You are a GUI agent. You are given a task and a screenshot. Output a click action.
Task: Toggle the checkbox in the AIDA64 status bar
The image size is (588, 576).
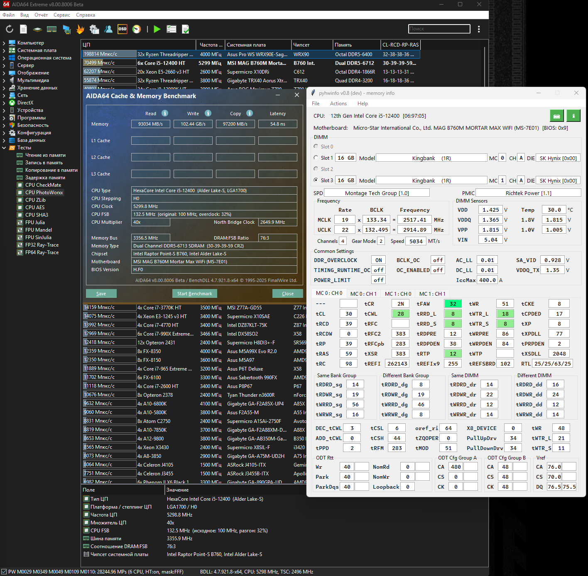[4, 572]
